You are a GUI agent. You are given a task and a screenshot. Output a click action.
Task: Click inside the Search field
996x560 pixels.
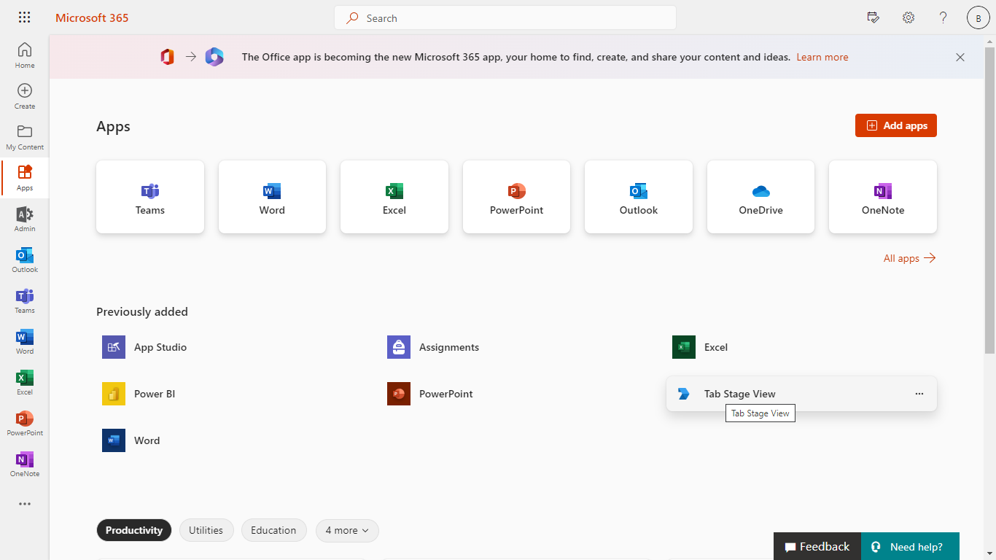pyautogui.click(x=505, y=17)
